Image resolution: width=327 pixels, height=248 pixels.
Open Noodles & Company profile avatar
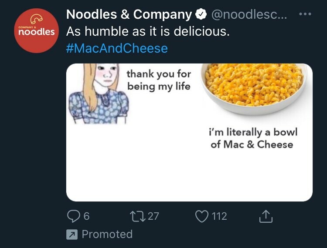[34, 30]
